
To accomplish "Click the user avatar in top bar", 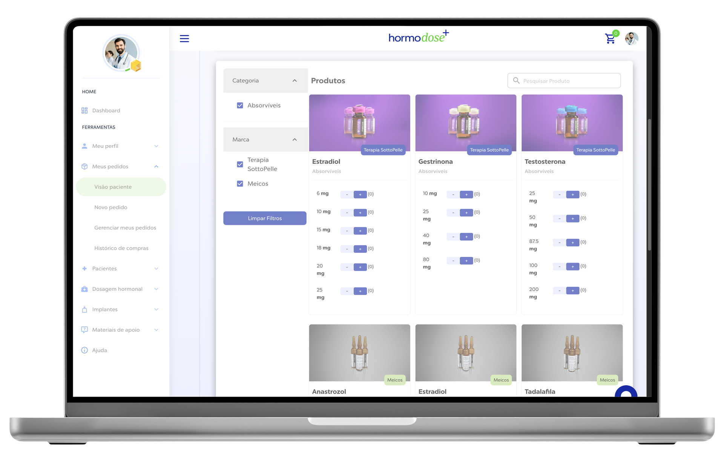I will (632, 38).
